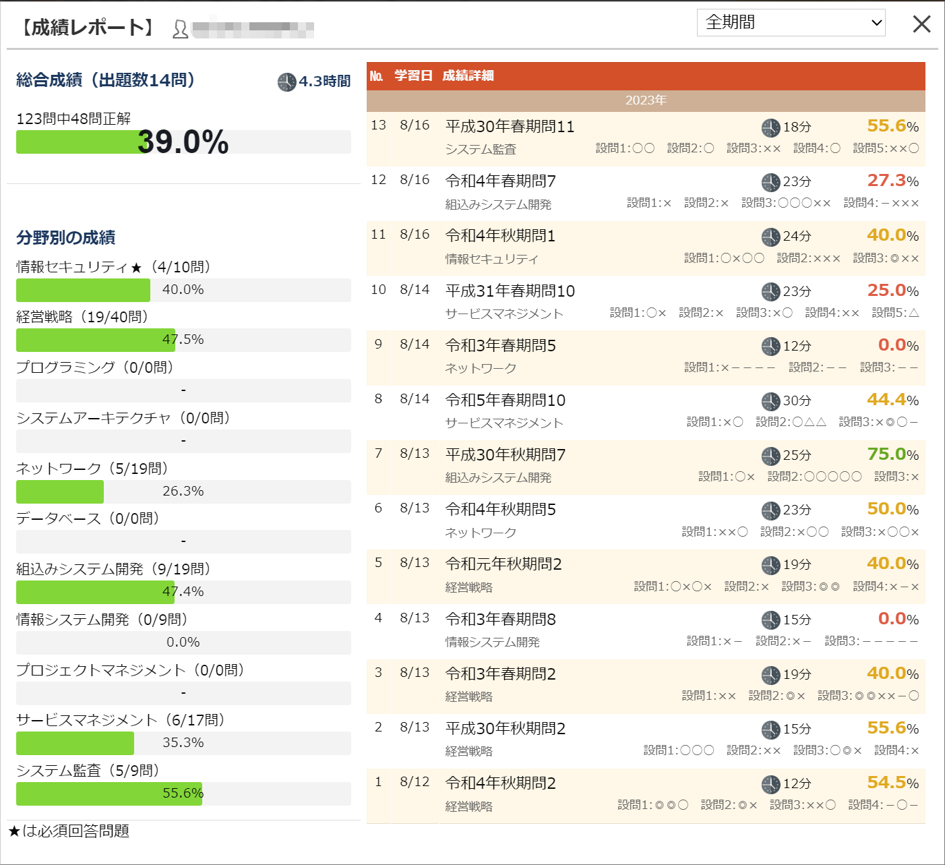
Task: Click clock icon in 令和3年春期問5 row
Action: click(x=770, y=347)
